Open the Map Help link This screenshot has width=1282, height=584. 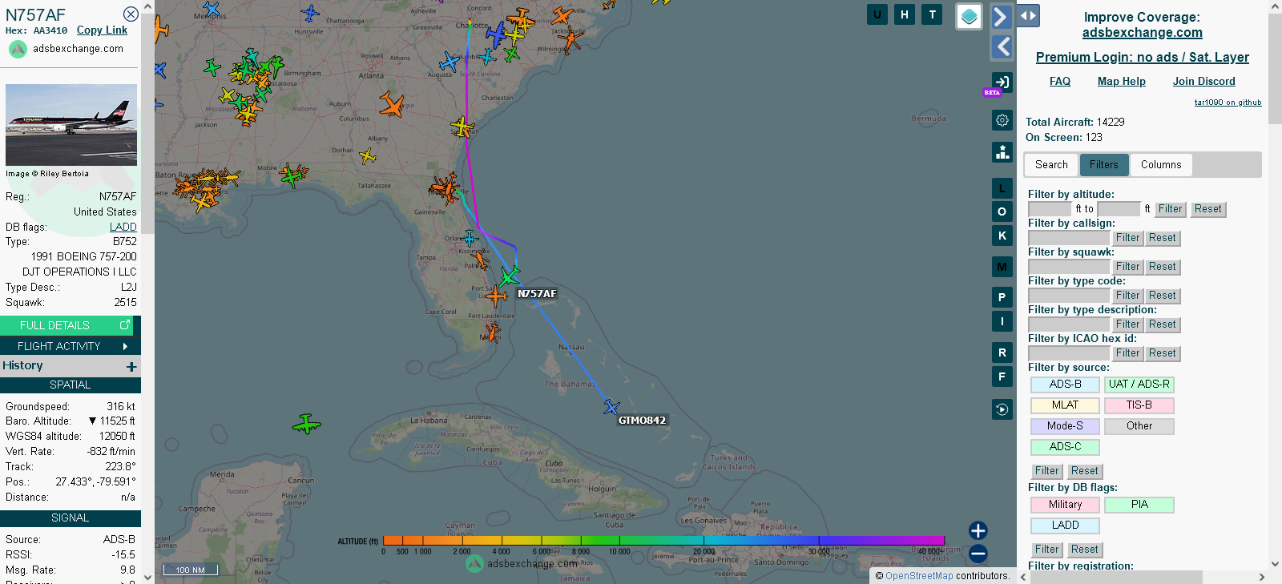pos(1122,81)
